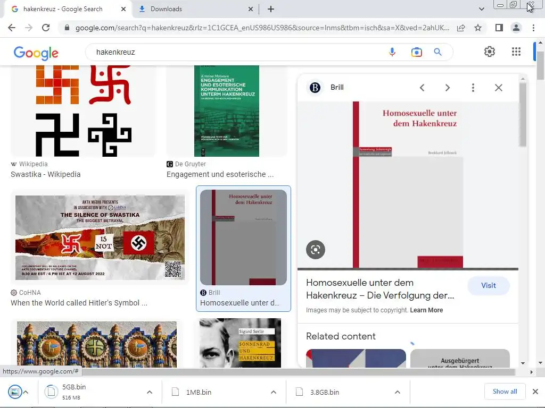Close the downloads shelf
545x408 pixels.
click(535, 392)
